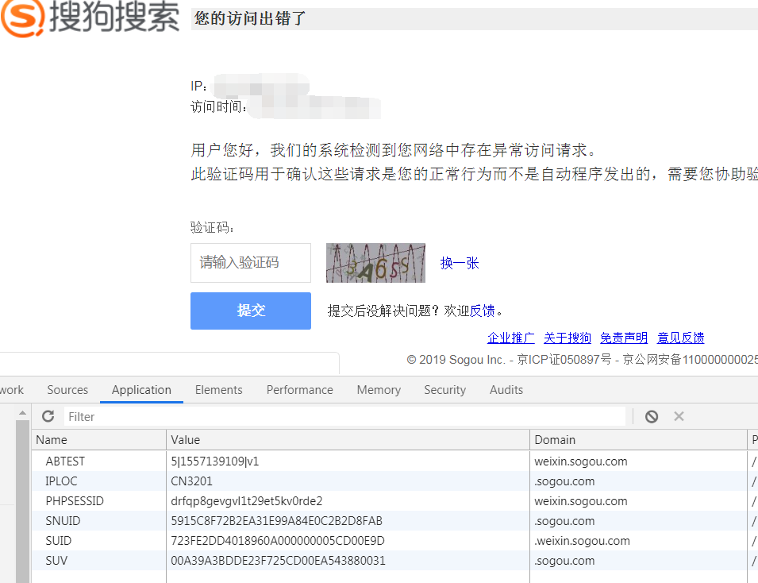Click the SUV value 00A39A3BDDE23F725CD00EA543880031

tap(278, 561)
